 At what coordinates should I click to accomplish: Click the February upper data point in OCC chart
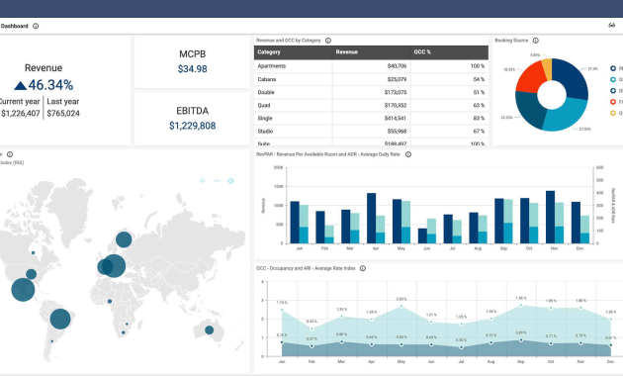311,329
